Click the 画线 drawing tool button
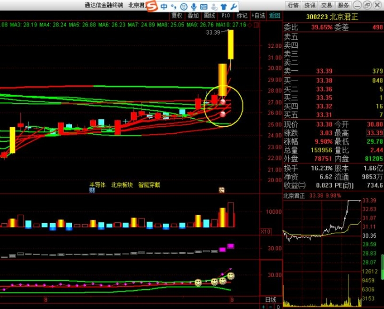This screenshot has width=384, height=309. coord(210,15)
